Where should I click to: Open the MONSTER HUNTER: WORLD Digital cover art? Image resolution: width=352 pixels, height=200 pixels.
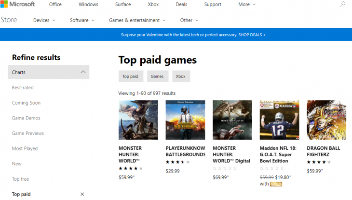[232, 120]
